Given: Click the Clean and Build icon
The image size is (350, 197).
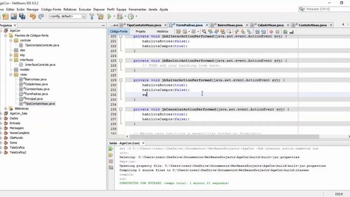Looking at the screenshot, I should coord(100,16).
